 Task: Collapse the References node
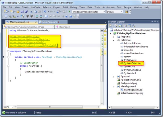[114, 40]
